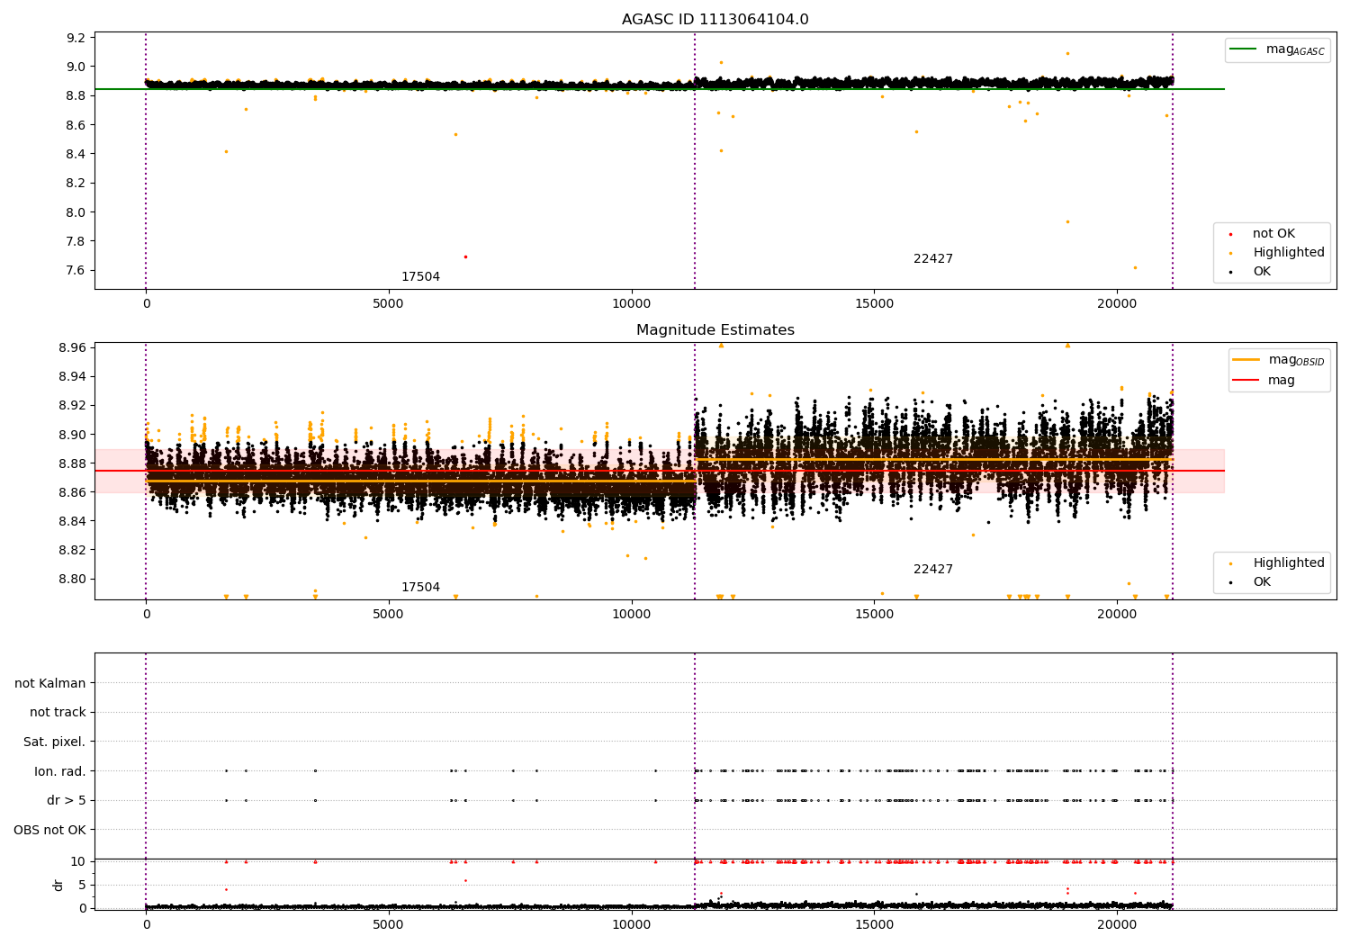Click the 8.4 tick on top plot
Screen dimensions: 1350x945
point(76,154)
